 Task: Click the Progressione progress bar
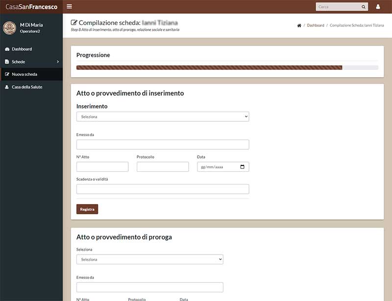click(227, 68)
